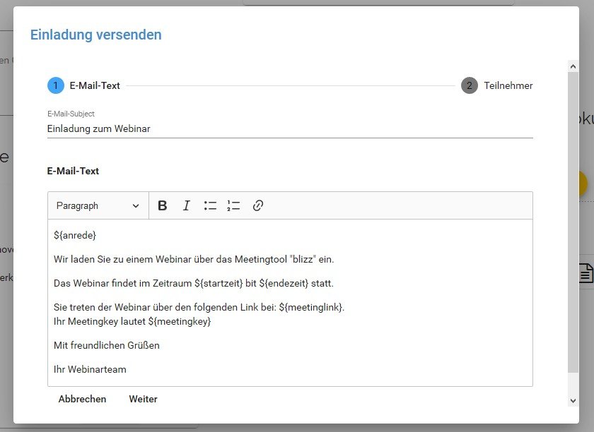This screenshot has height=432, width=594.
Task: Place cursor in the ${anrede} line
Action: click(75, 235)
